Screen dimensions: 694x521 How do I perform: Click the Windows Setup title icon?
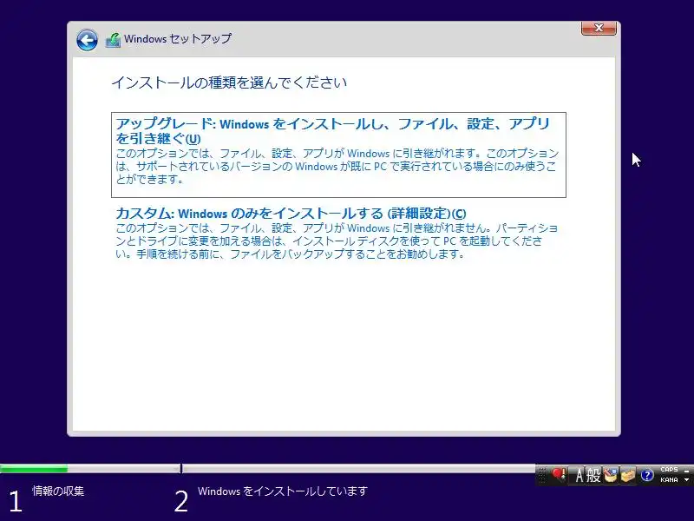click(114, 40)
